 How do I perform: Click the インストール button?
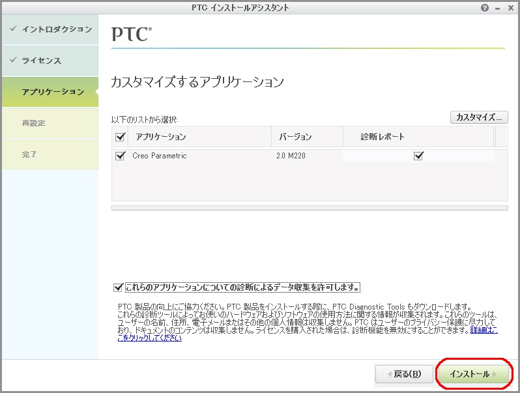473,374
